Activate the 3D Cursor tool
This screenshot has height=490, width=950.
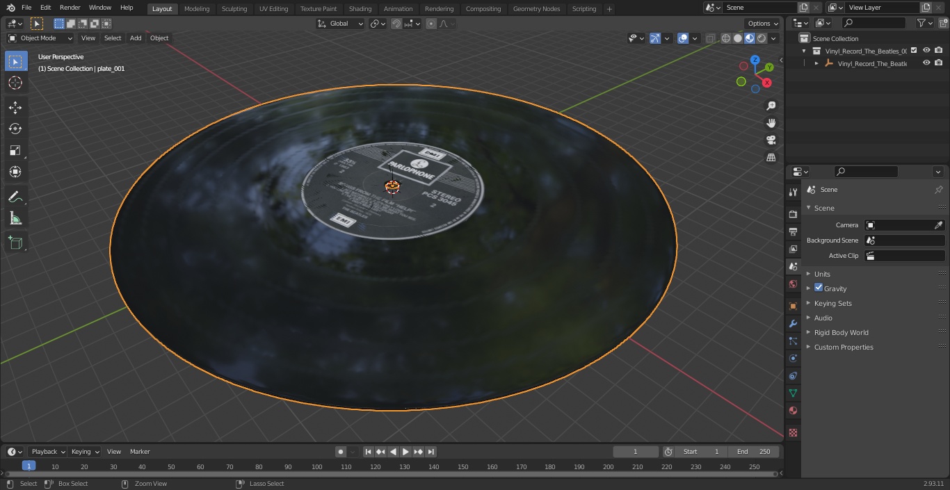click(15, 83)
